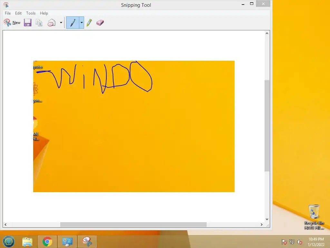The width and height of the screenshot is (330, 248).
Task: Open the Control Panel taskbar icon
Action: tap(67, 242)
